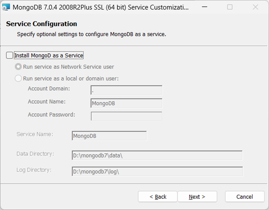The image size is (269, 210).
Task: Proceed by clicking Next button
Action: (197, 197)
